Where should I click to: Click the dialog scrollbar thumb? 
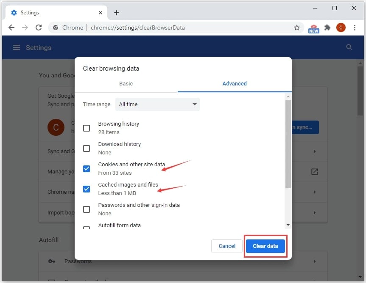click(288, 144)
